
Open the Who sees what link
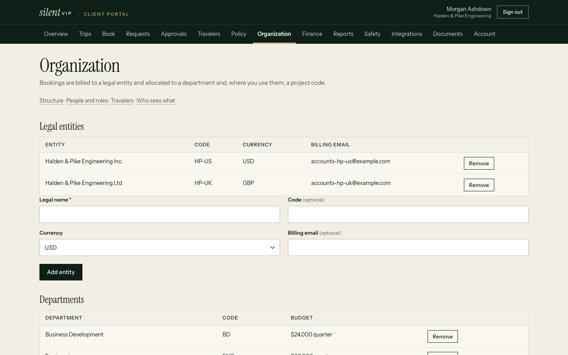[156, 101]
